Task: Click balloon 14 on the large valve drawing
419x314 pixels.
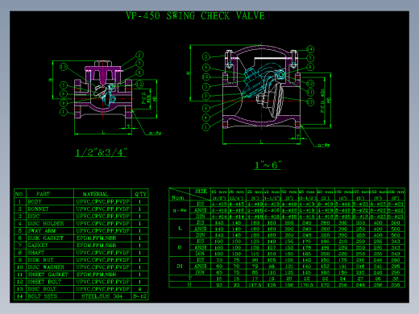Action: coord(310,49)
